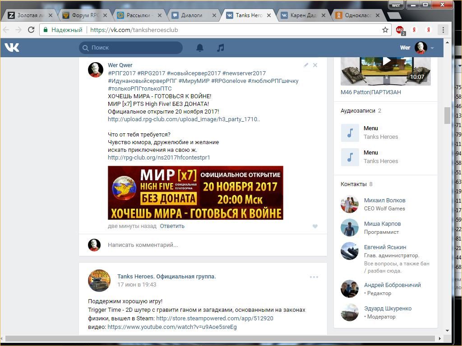Viewport: 462px width, 346px height.
Task: Click the vertical page scrollbar thumb
Action: click(447, 115)
